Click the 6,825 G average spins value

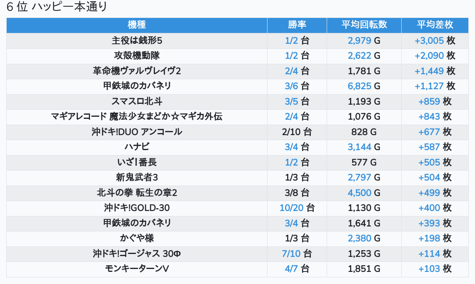[x=364, y=86]
